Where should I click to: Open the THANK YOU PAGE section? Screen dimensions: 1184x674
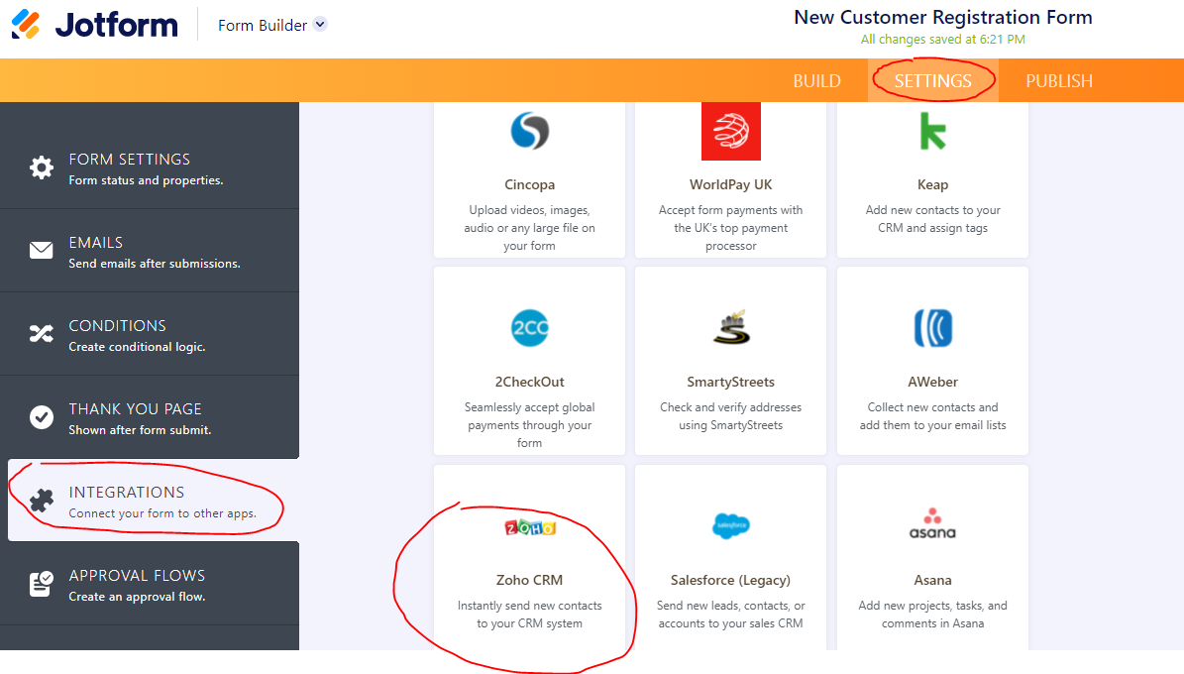click(150, 417)
